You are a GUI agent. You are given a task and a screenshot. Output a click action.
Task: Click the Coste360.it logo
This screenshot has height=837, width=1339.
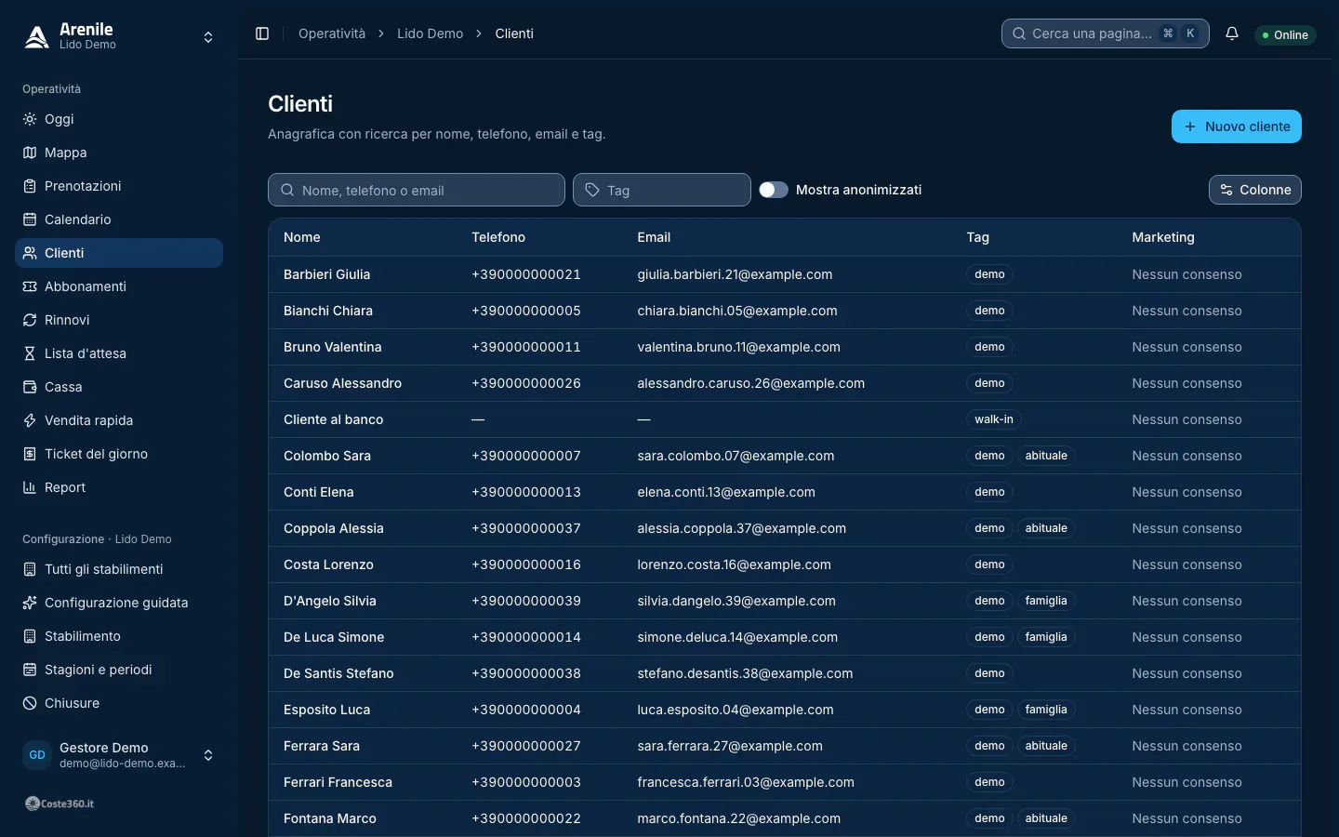coord(60,804)
